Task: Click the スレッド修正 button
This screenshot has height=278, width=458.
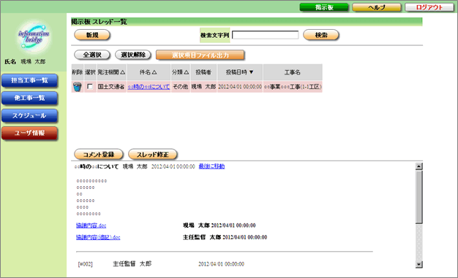Action: coord(152,155)
